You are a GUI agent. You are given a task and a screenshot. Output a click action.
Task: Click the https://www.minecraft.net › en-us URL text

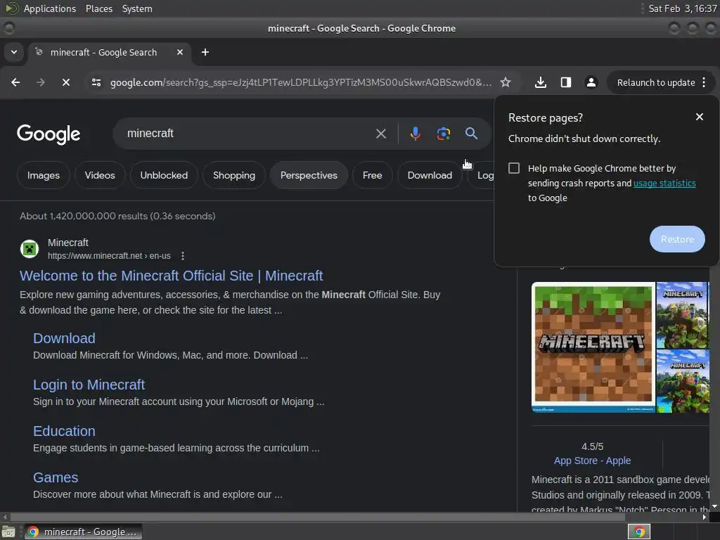(109, 256)
